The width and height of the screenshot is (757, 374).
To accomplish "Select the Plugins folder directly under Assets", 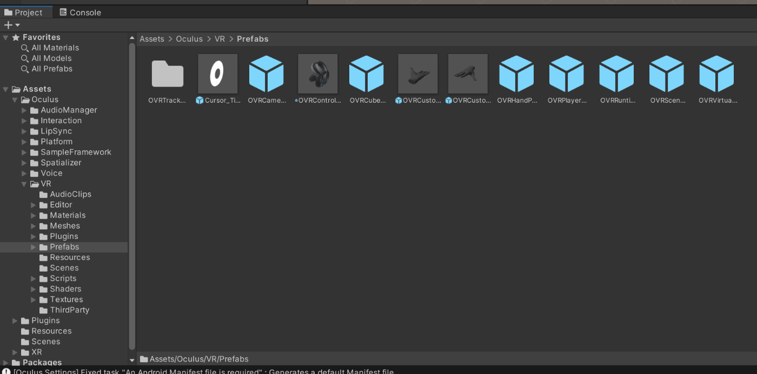I will pyautogui.click(x=40, y=320).
